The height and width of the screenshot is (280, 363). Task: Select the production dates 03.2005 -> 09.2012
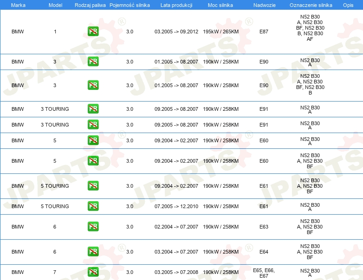click(x=176, y=32)
